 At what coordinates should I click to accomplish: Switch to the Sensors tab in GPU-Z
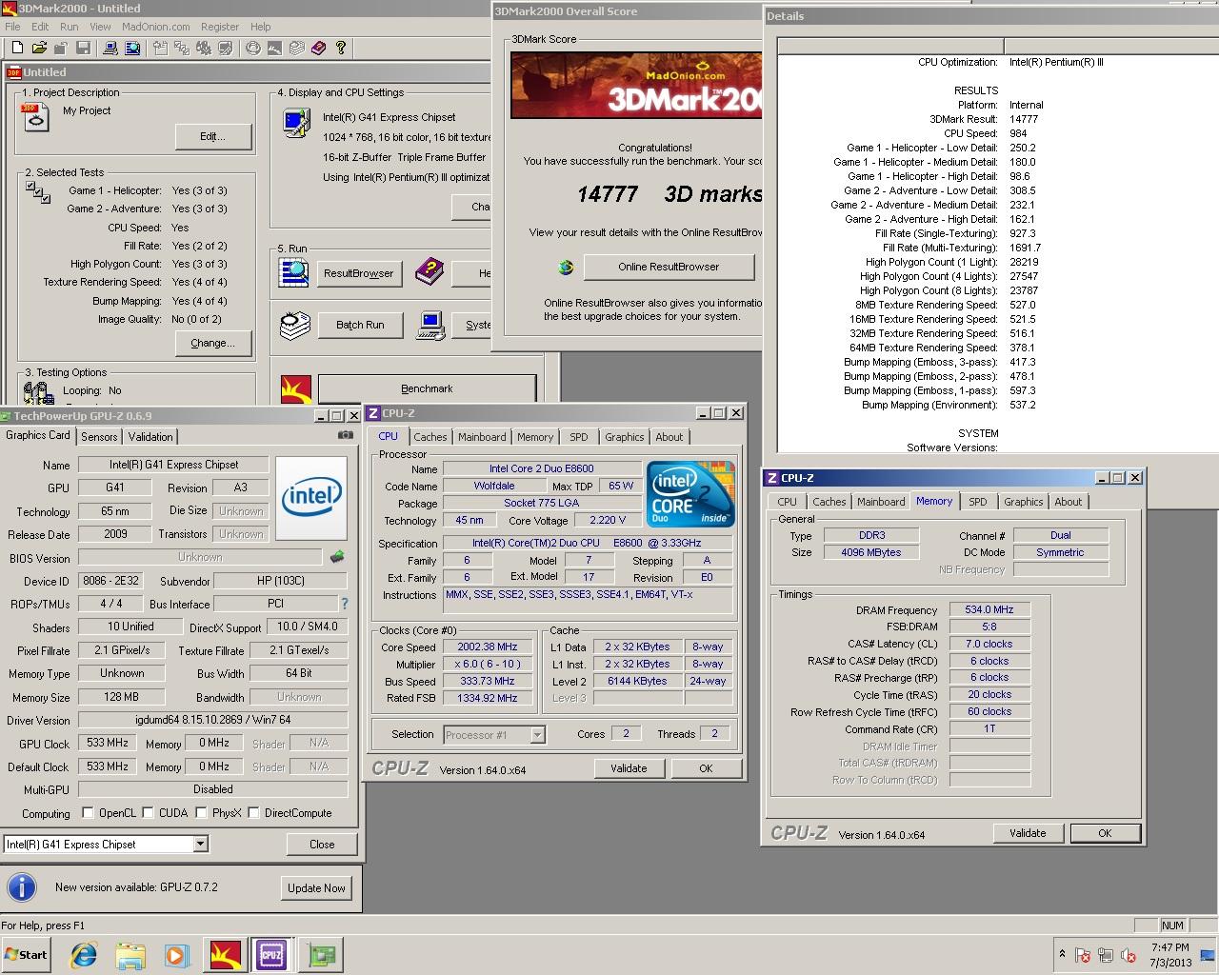pos(99,436)
